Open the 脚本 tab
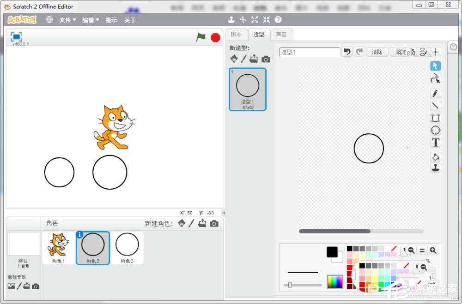This screenshot has width=462, height=304. point(237,34)
